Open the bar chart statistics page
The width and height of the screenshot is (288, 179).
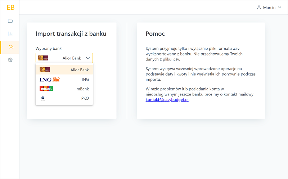pyautogui.click(x=10, y=34)
